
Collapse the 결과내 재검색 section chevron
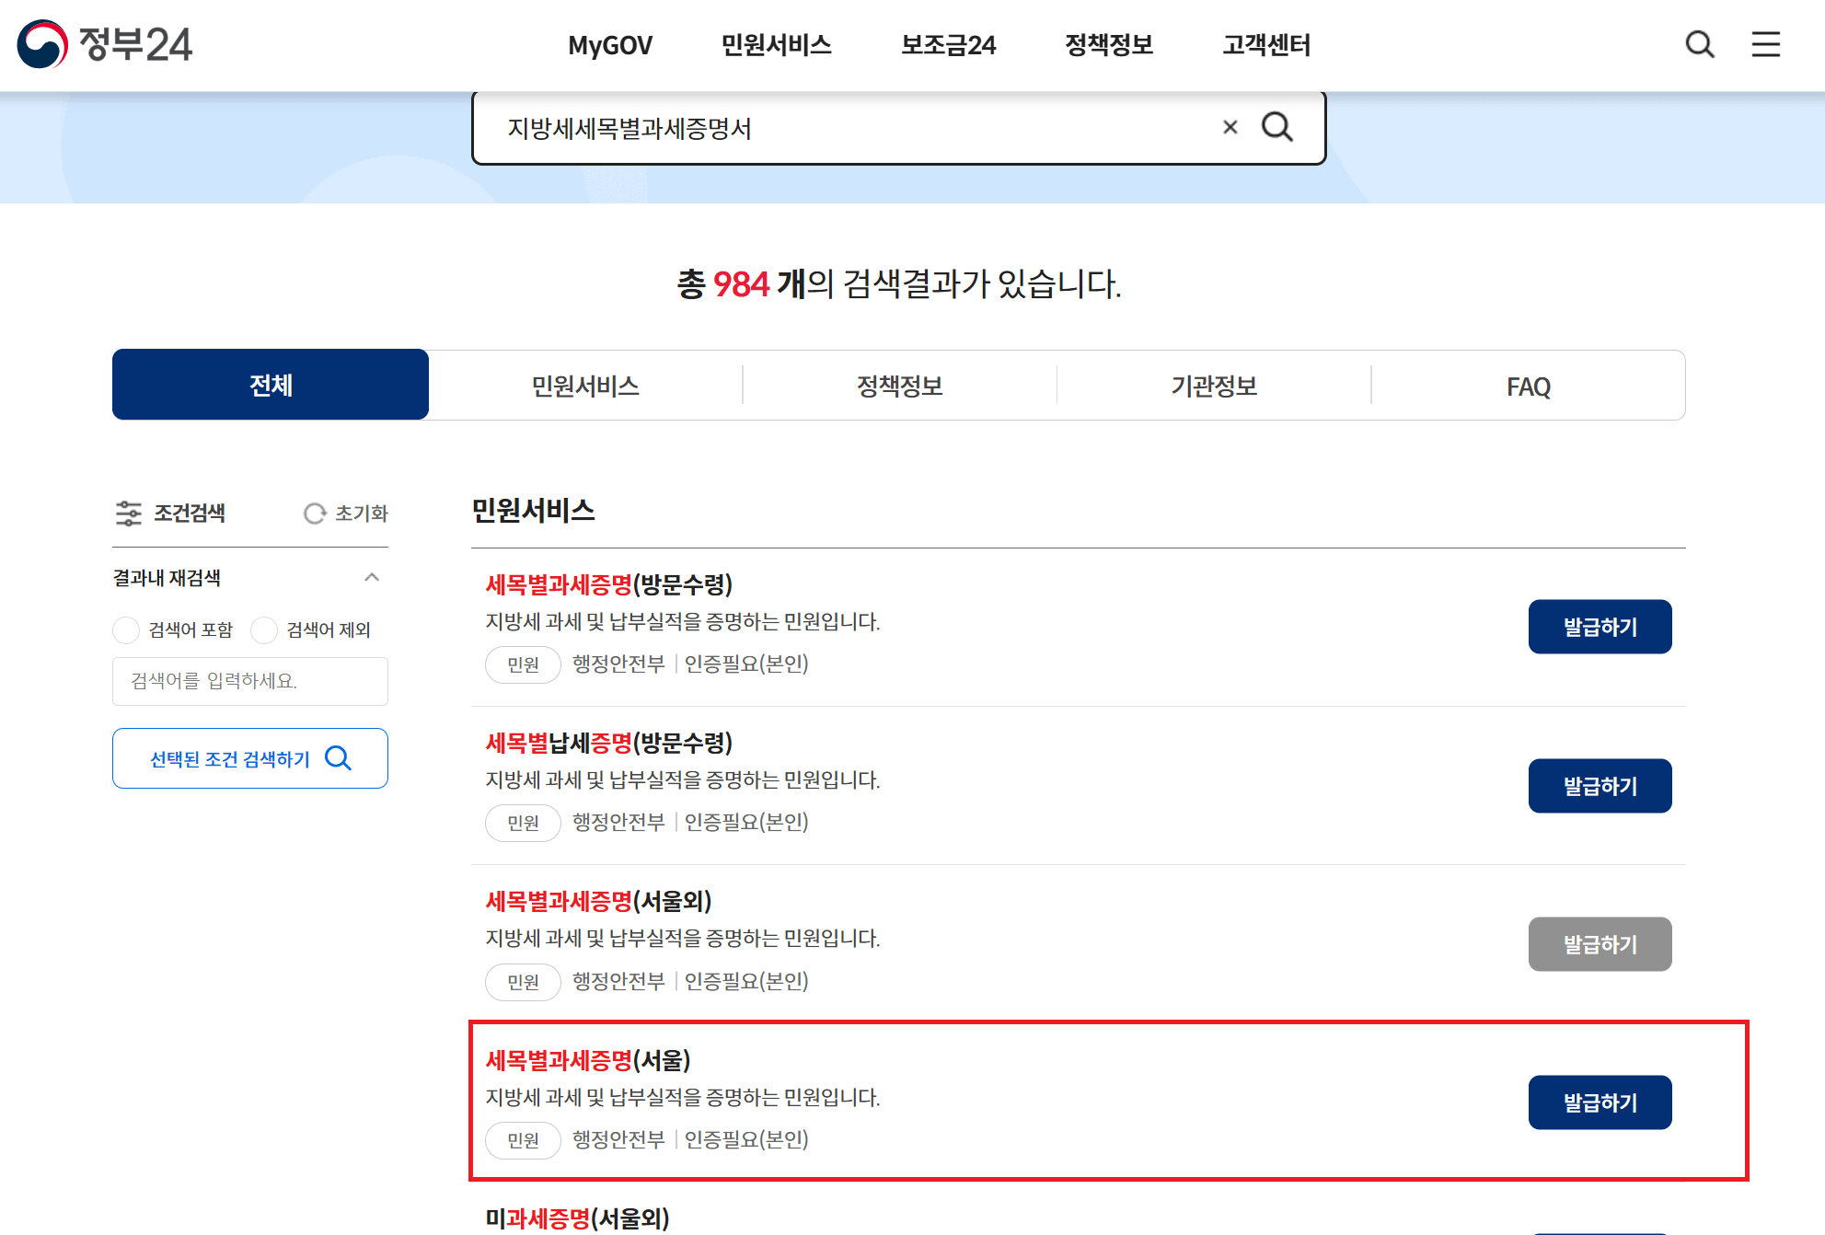(372, 578)
